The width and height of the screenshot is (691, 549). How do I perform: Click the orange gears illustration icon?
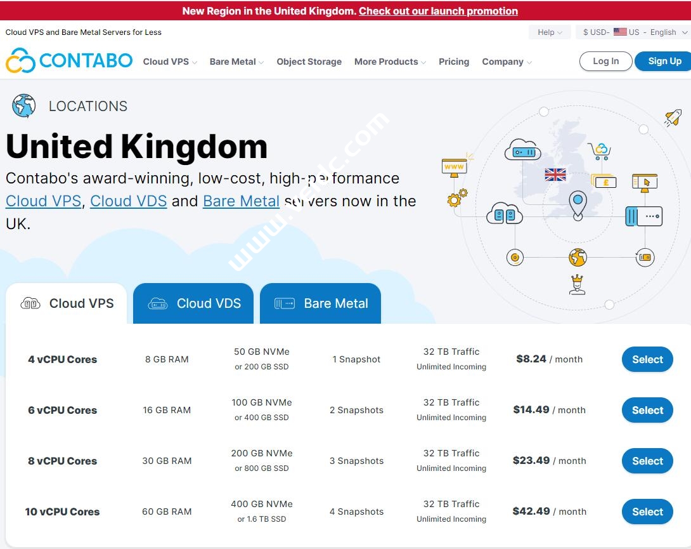pyautogui.click(x=457, y=198)
